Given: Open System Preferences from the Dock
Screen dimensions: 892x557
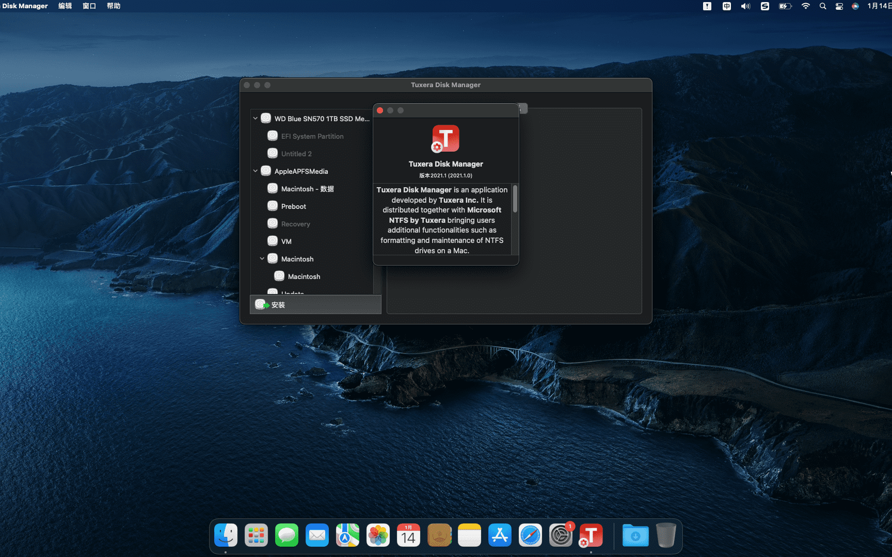Looking at the screenshot, I should click(561, 535).
